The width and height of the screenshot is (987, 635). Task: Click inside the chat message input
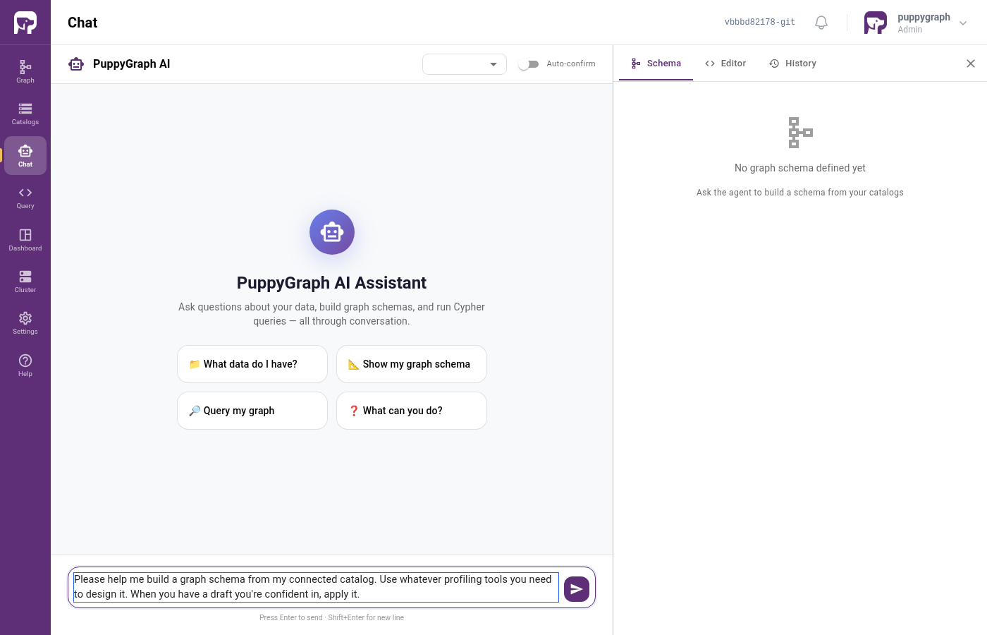316,587
